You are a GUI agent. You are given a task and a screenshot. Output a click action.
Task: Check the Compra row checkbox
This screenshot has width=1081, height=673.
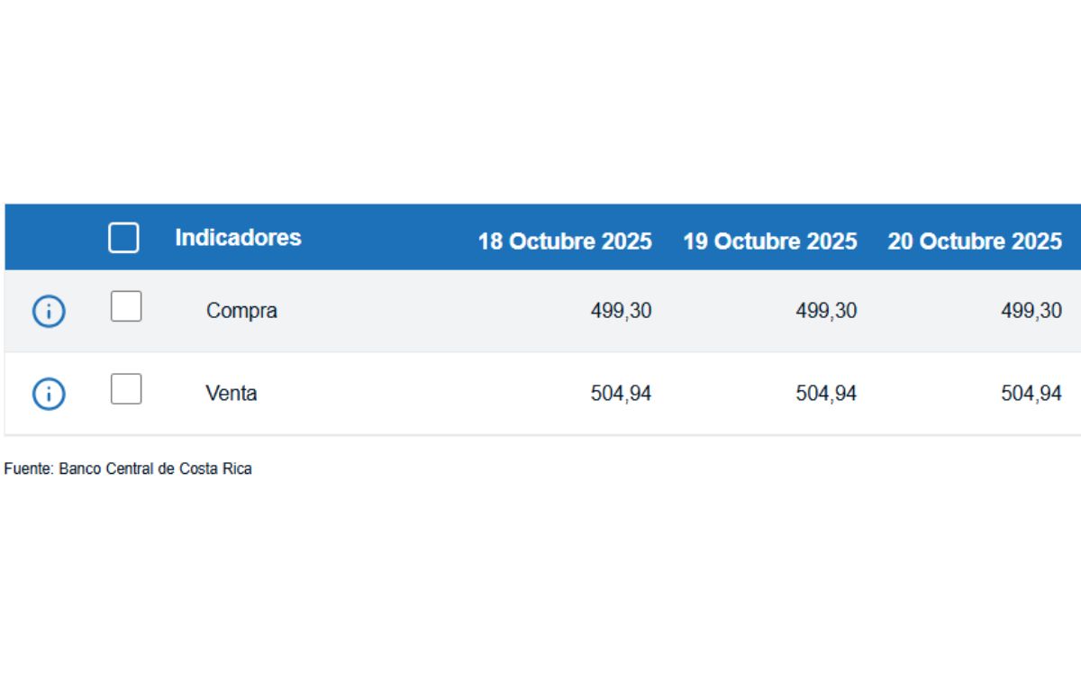point(126,306)
